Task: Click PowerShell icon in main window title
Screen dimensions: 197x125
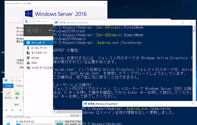Action: pyautogui.click(x=56, y=23)
